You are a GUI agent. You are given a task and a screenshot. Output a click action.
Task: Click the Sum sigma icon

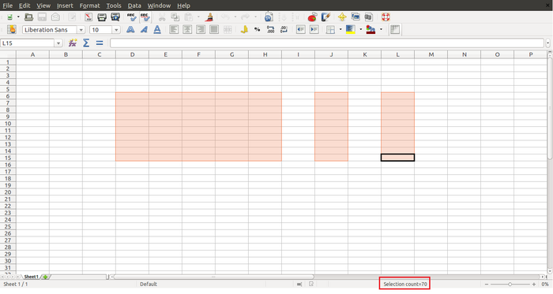point(86,43)
